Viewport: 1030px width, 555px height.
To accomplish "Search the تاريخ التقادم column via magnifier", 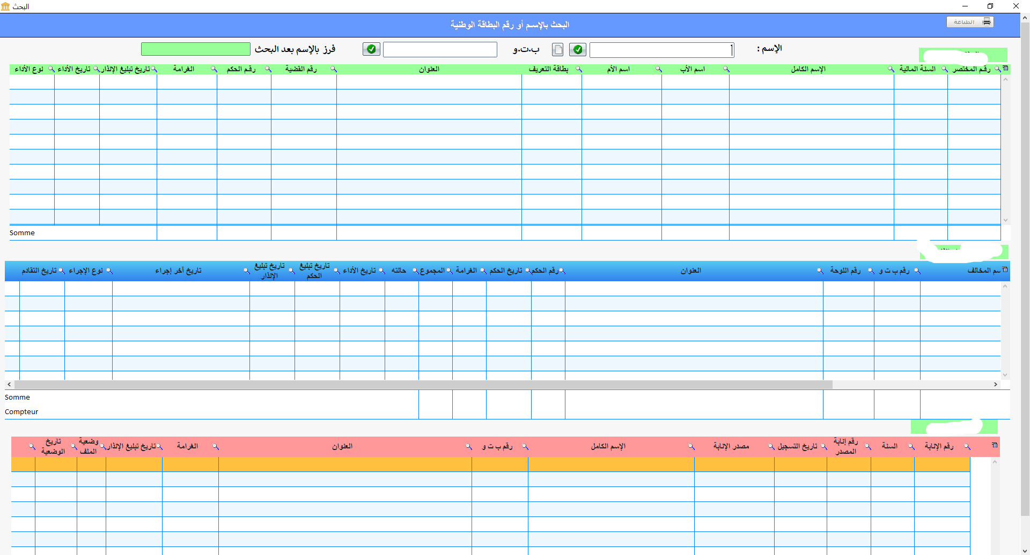I will coord(61,271).
